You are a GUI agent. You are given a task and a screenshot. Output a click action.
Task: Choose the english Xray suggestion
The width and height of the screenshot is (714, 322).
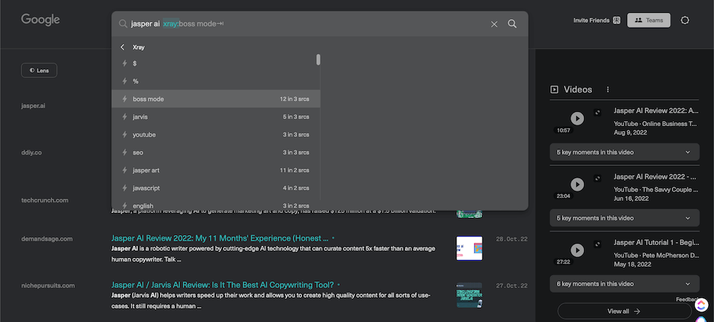pos(216,205)
